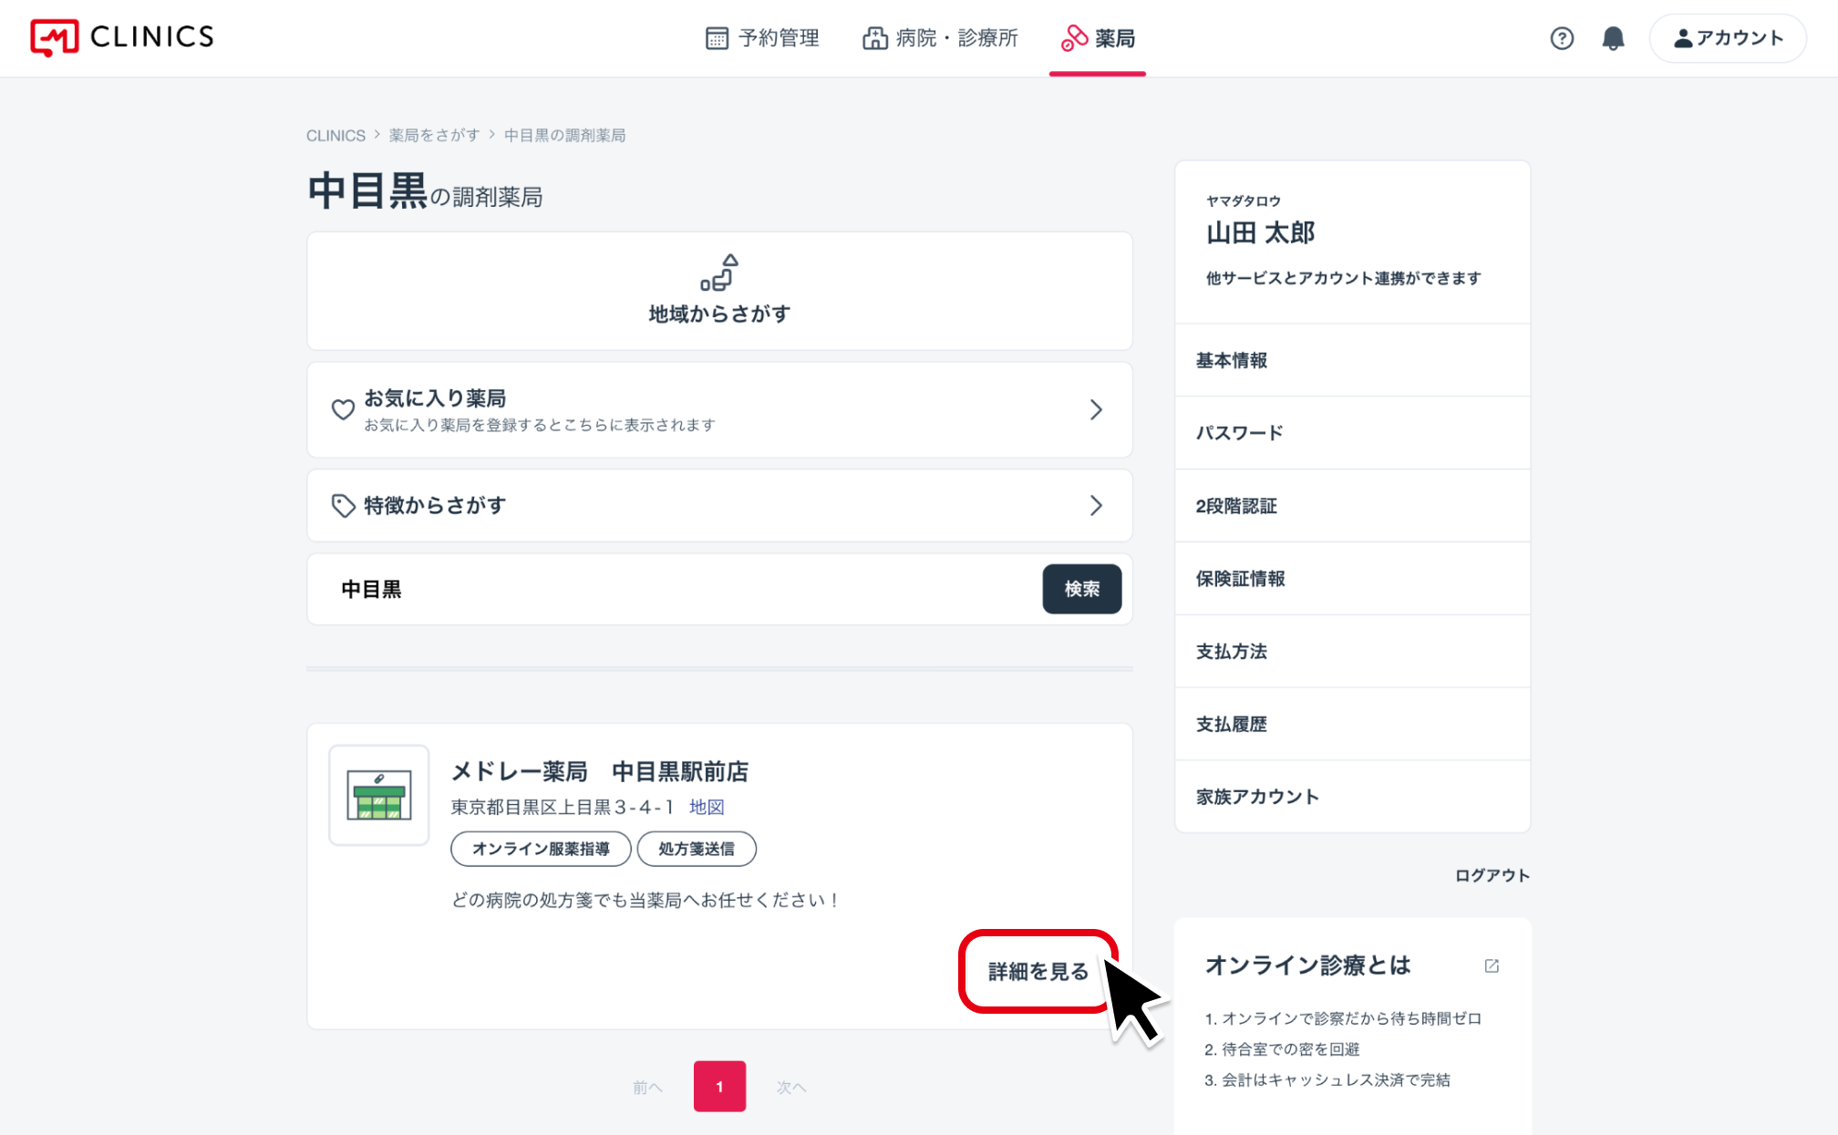Image resolution: width=1838 pixels, height=1135 pixels.
Task: Click the 地域からさがす shapes icon
Action: tap(719, 273)
